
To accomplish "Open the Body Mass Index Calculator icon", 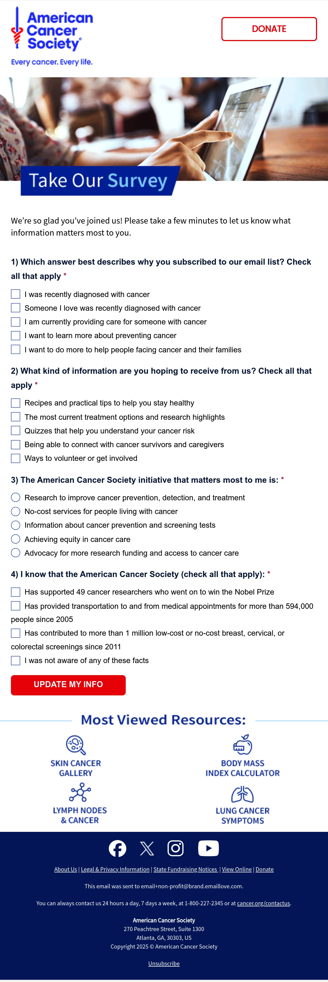I will pos(242,744).
